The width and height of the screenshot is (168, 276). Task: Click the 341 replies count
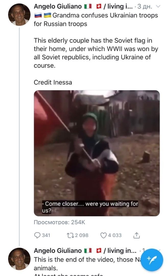[x=46, y=235]
